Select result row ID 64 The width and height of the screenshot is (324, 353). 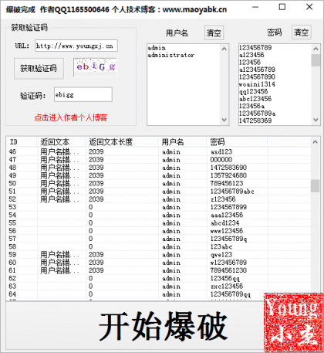(x=158, y=294)
